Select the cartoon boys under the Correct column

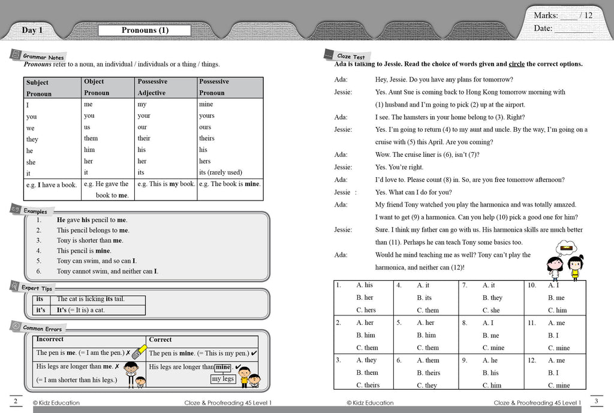(x=249, y=378)
